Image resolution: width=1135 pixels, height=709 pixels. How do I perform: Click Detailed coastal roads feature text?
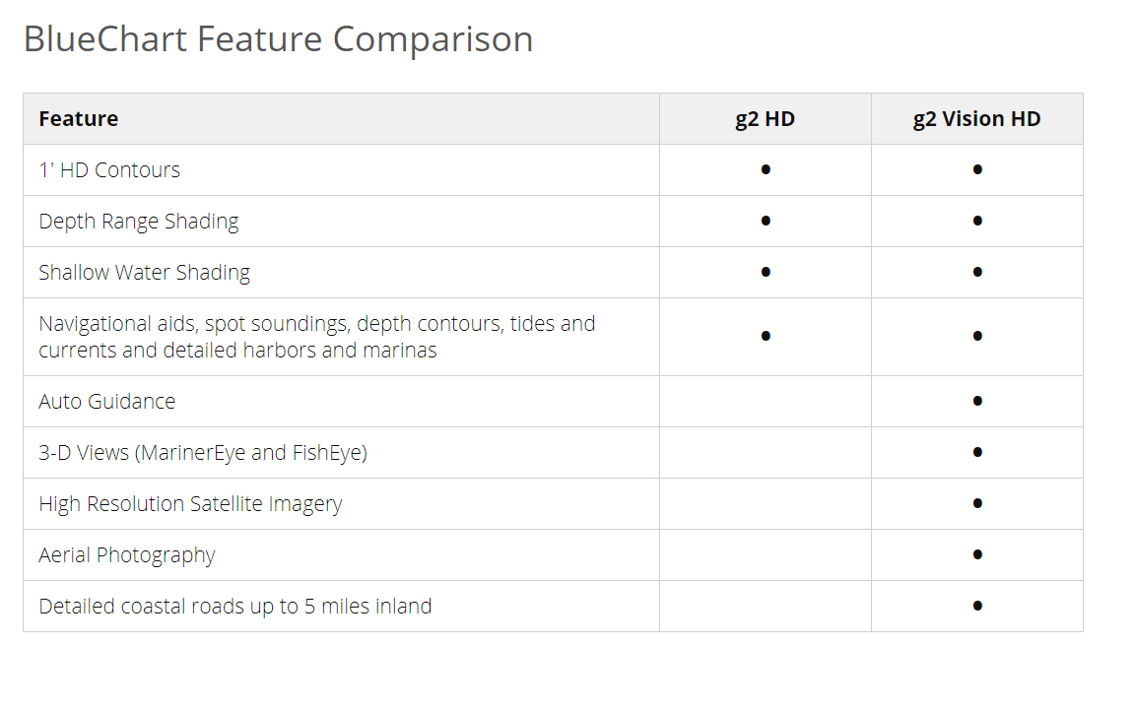pyautogui.click(x=235, y=607)
